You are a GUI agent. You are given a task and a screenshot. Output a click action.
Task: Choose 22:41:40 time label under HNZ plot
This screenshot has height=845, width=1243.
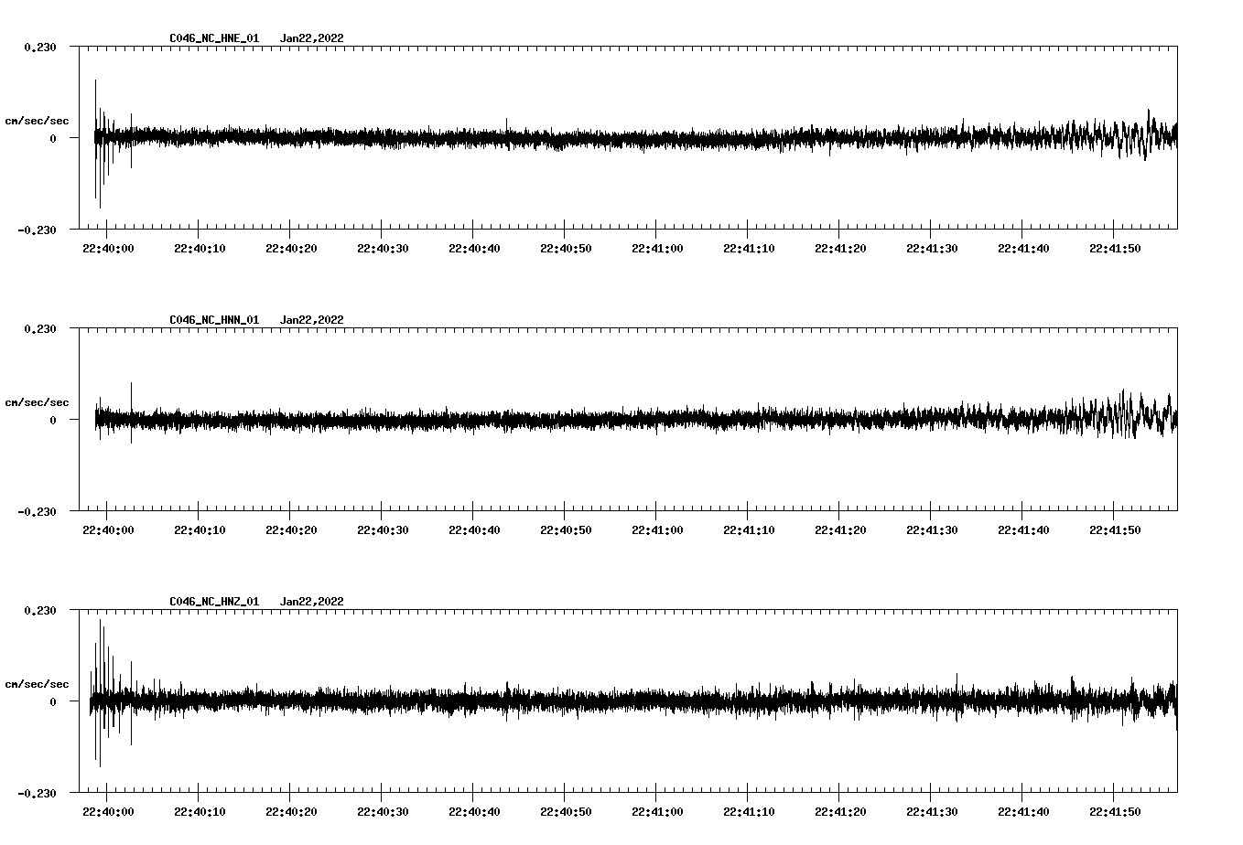[1023, 812]
